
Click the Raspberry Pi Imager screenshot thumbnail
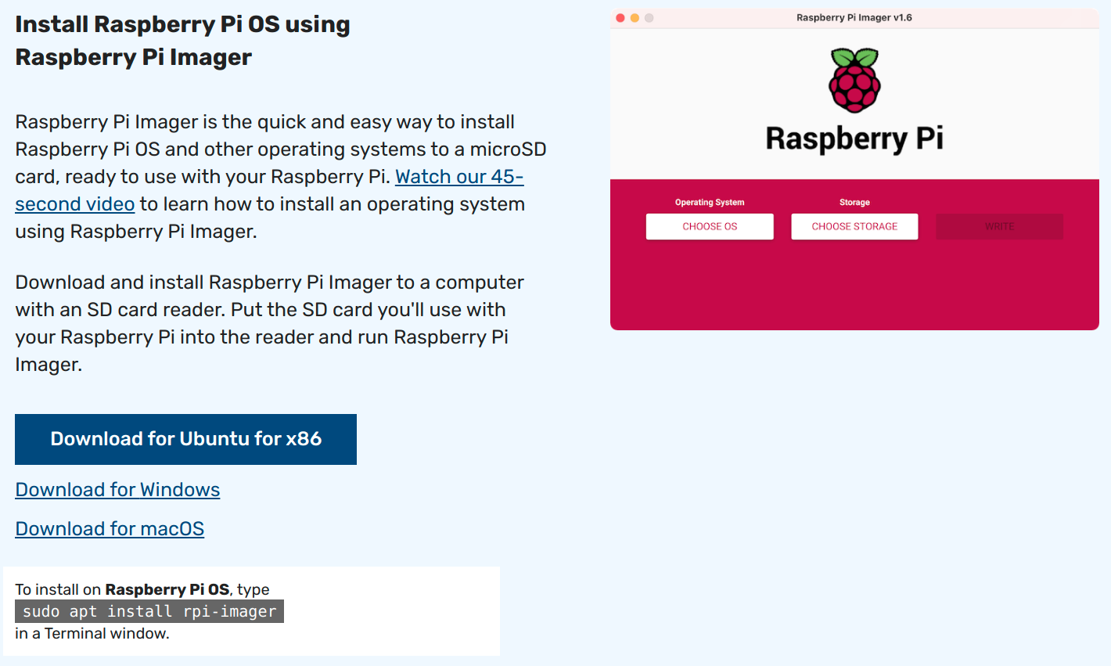pyautogui.click(x=854, y=170)
